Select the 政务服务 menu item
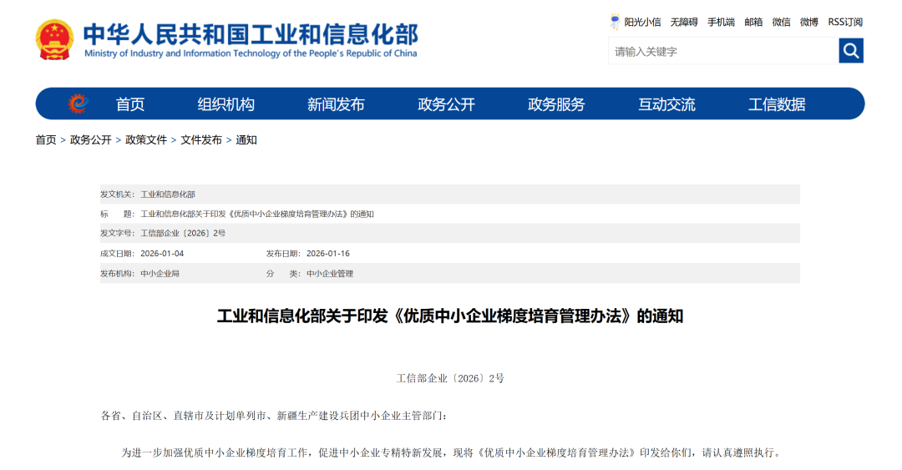 click(556, 104)
